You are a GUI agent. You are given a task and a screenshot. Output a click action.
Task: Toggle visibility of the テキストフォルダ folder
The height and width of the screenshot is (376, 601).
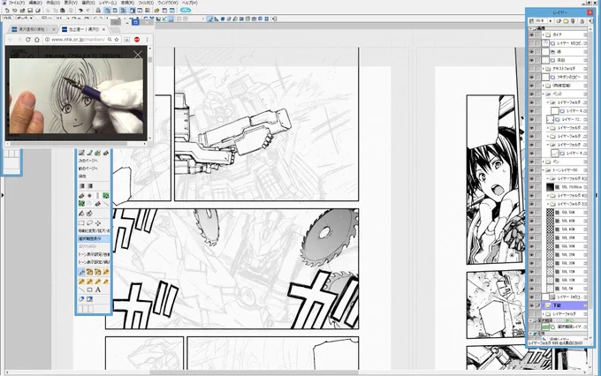coord(532,69)
